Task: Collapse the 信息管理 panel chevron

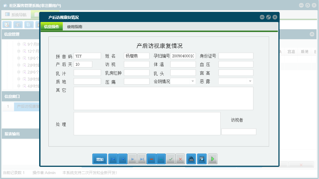Action: click(312, 34)
